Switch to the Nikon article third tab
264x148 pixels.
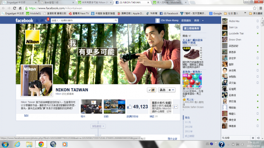pyautogui.click(x=94, y=2)
